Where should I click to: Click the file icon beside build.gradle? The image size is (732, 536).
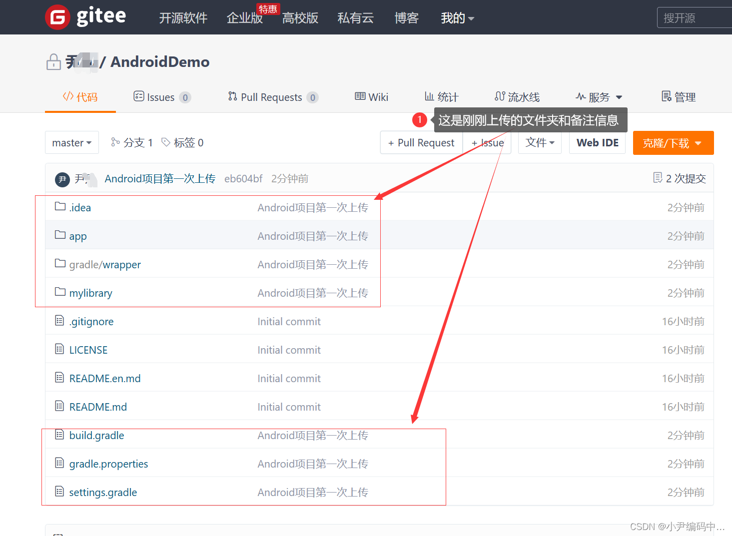pyautogui.click(x=59, y=435)
